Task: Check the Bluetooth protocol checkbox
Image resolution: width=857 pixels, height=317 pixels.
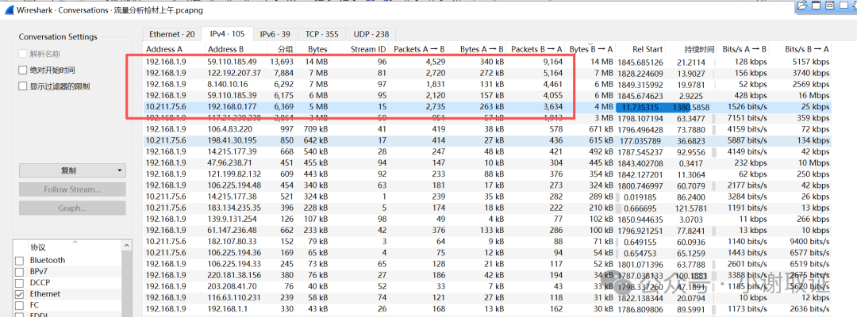Action: coord(19,261)
